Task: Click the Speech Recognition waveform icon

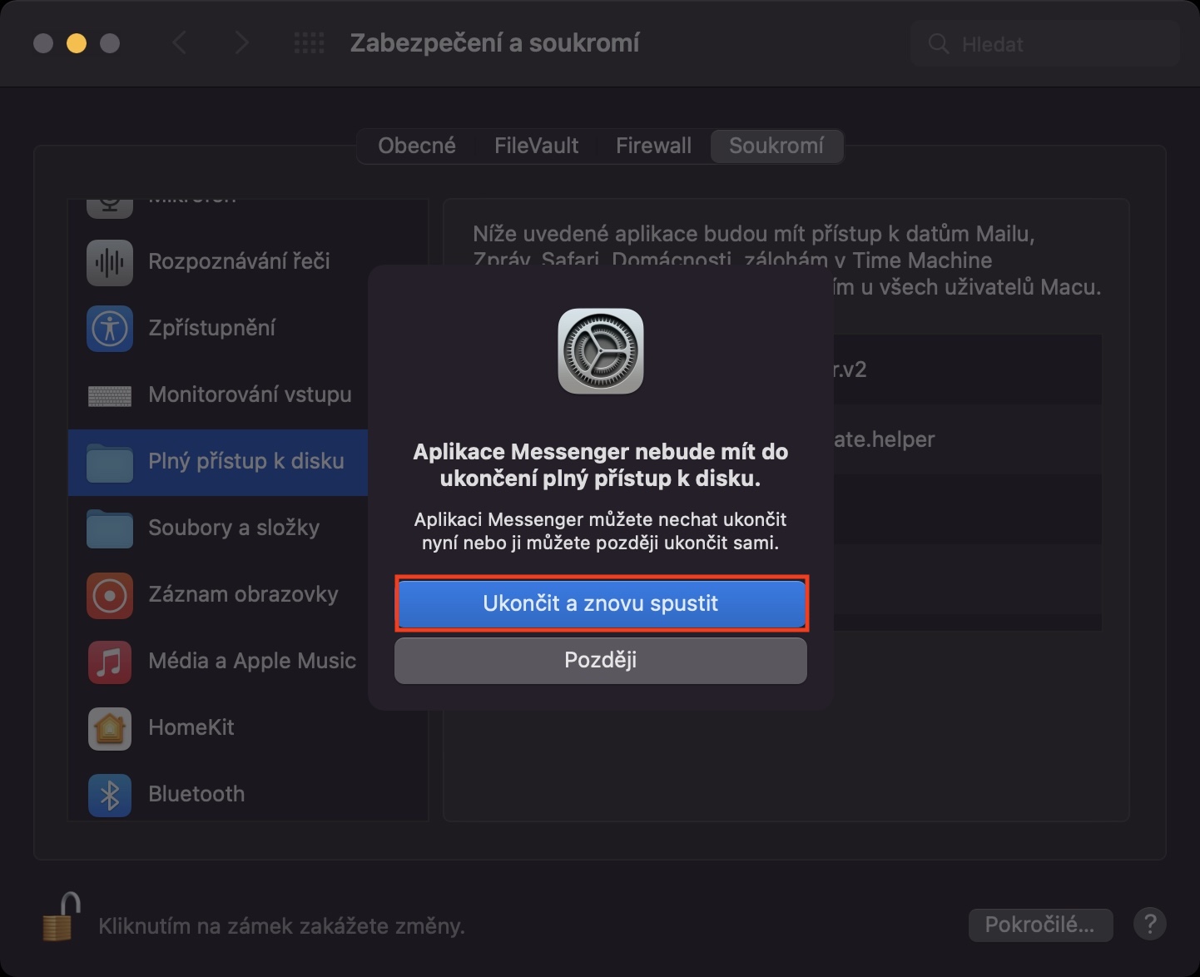Action: (x=110, y=262)
